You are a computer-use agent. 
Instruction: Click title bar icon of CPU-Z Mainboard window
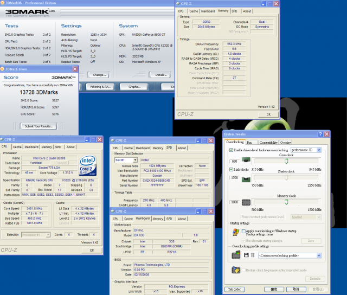pos(113,211)
